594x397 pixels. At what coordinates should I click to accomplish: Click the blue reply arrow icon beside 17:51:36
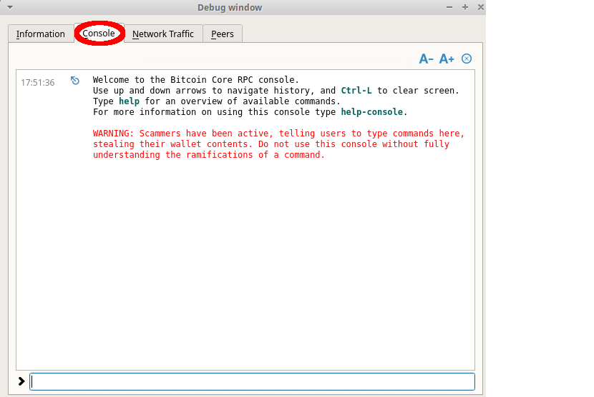pos(75,81)
